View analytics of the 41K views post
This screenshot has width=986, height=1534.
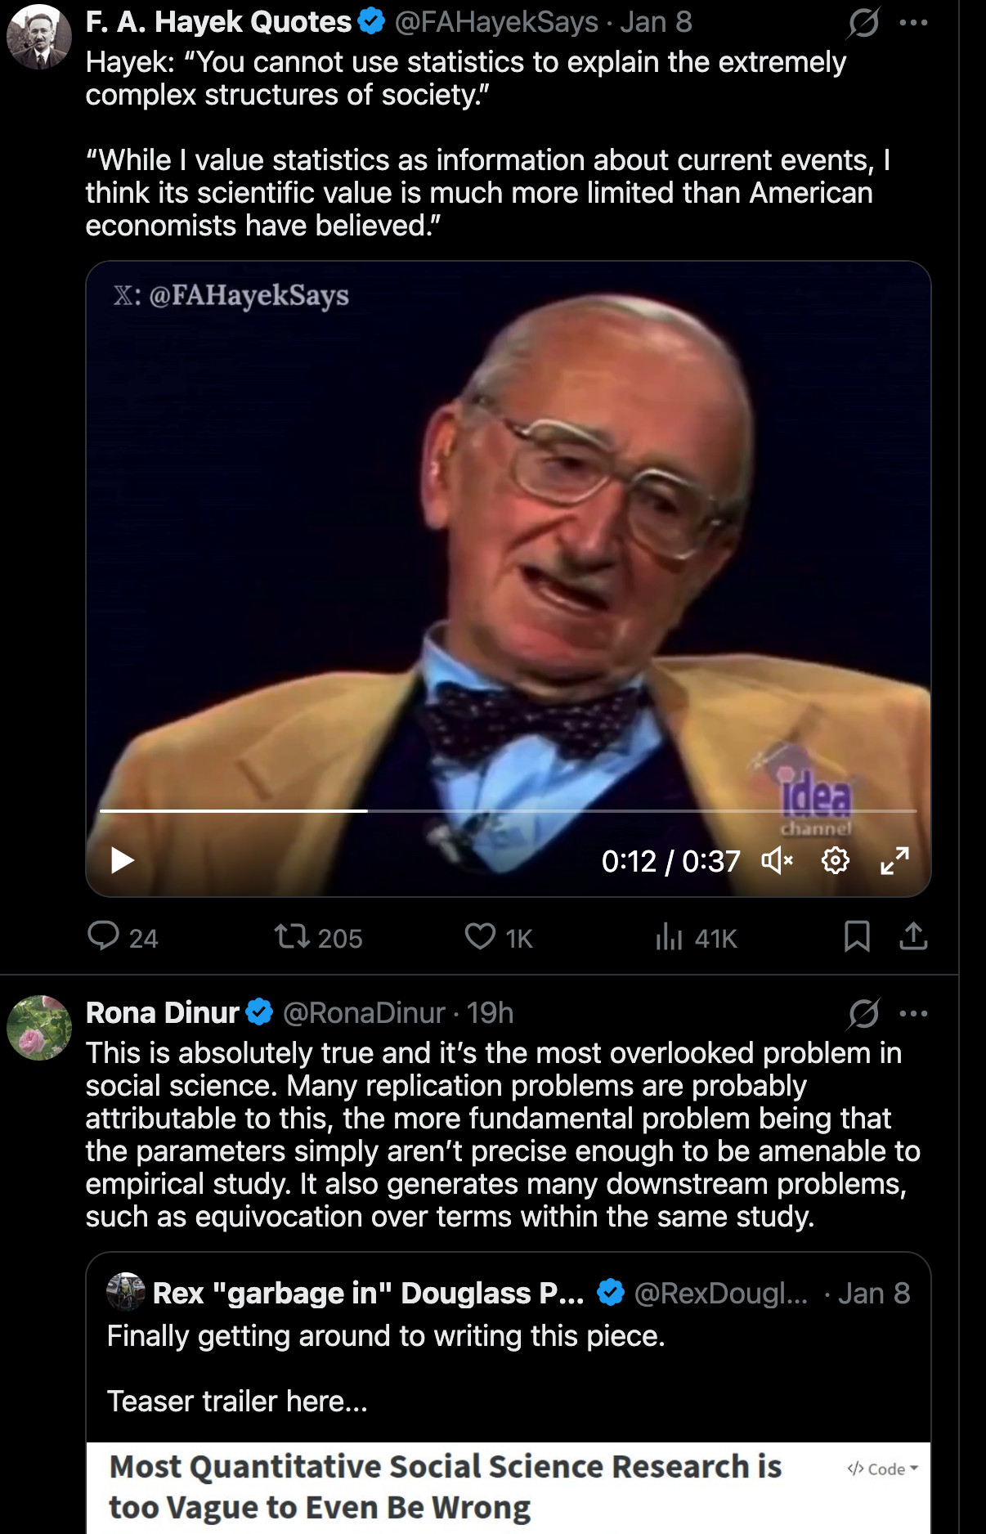(669, 937)
